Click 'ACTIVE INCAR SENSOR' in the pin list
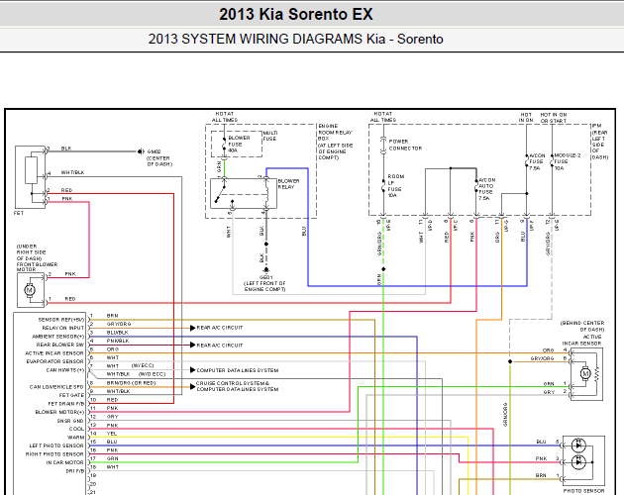624x495 pixels. (x=54, y=353)
